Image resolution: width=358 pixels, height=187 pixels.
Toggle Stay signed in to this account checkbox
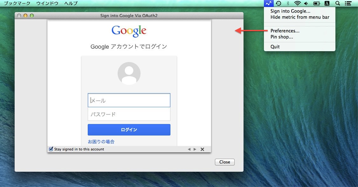[51, 149]
